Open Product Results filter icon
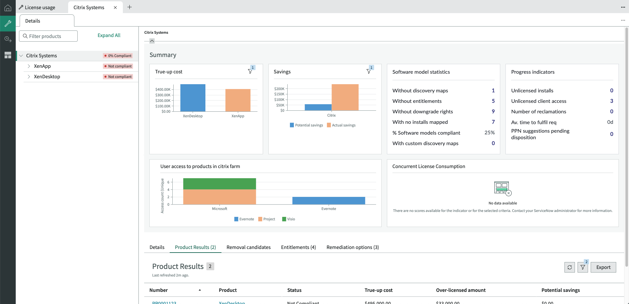This screenshot has height=304, width=629. point(583,267)
